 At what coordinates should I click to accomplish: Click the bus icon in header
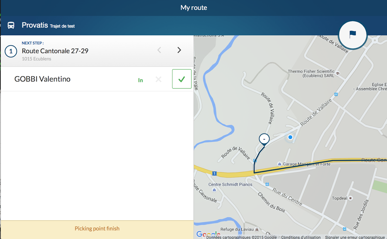pos(11,25)
